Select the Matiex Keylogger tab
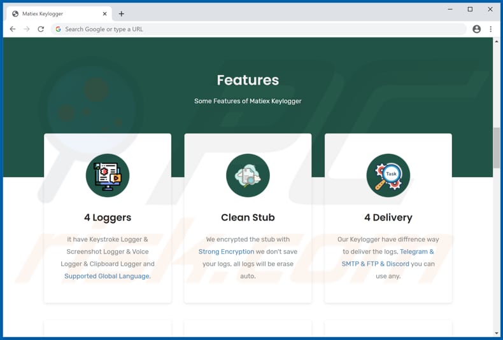Screen dimensions: 503x340 pos(59,14)
